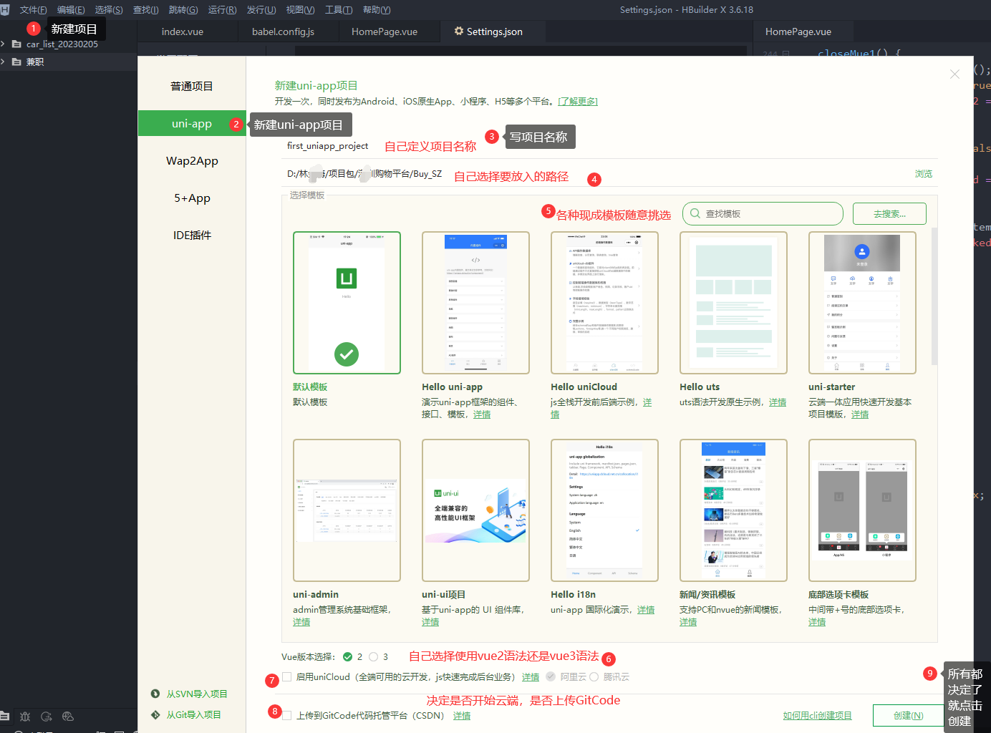Open 详情 link for uni-admin template
This screenshot has height=733, width=991.
click(301, 621)
